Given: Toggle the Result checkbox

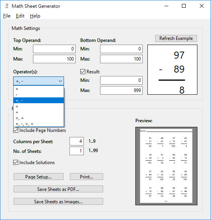Looking at the screenshot, I should (x=83, y=71).
